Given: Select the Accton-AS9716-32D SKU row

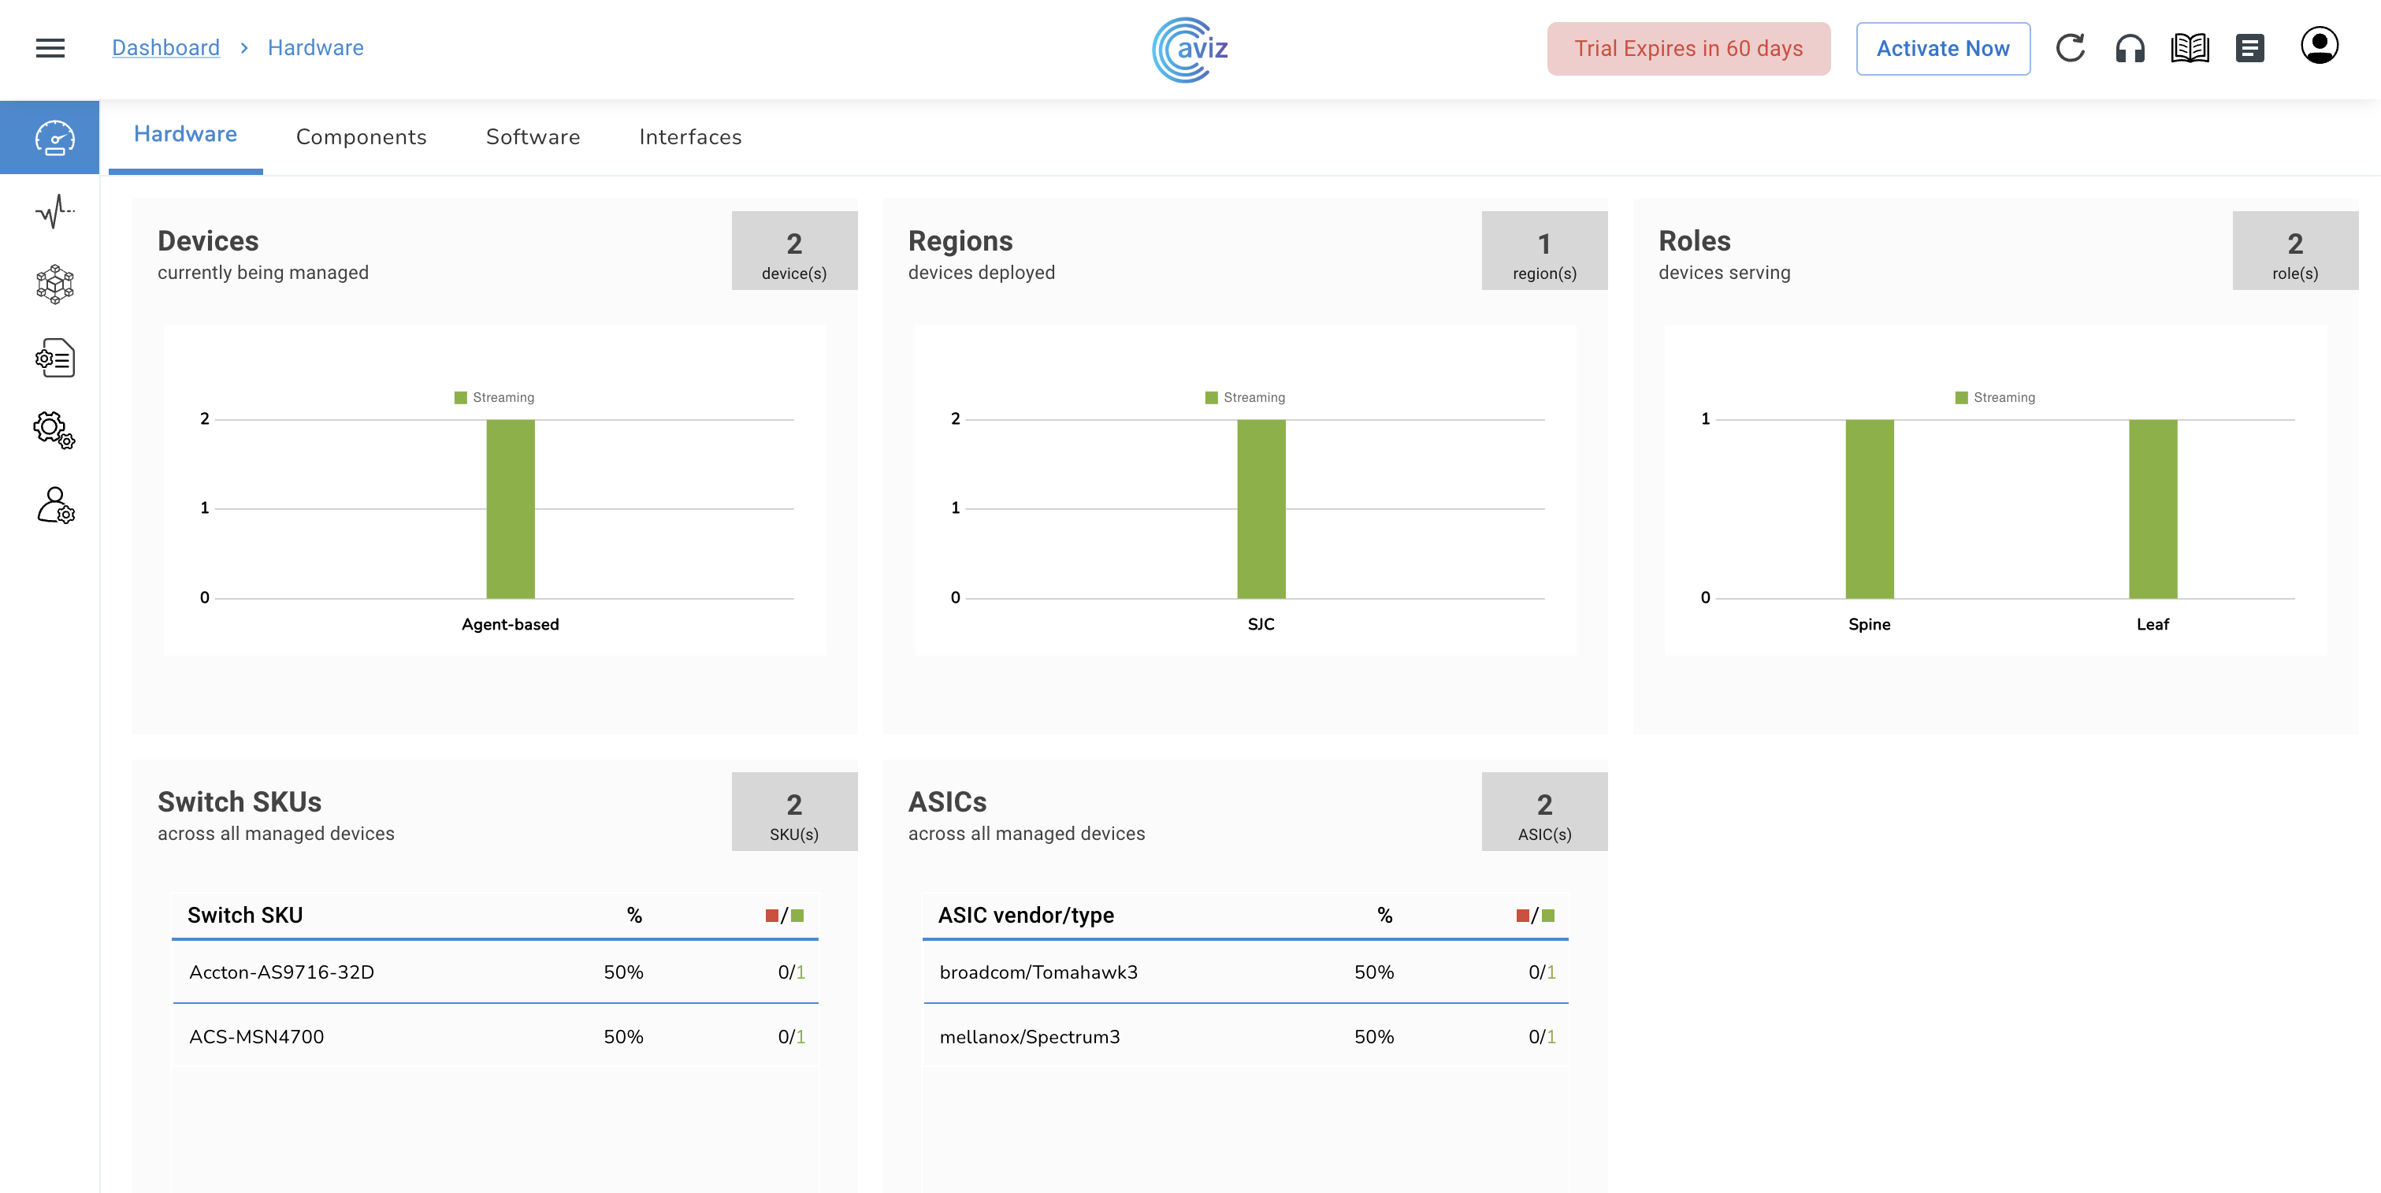Looking at the screenshot, I should point(496,972).
